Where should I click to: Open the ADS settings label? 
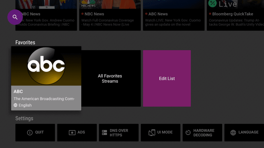[81, 132]
